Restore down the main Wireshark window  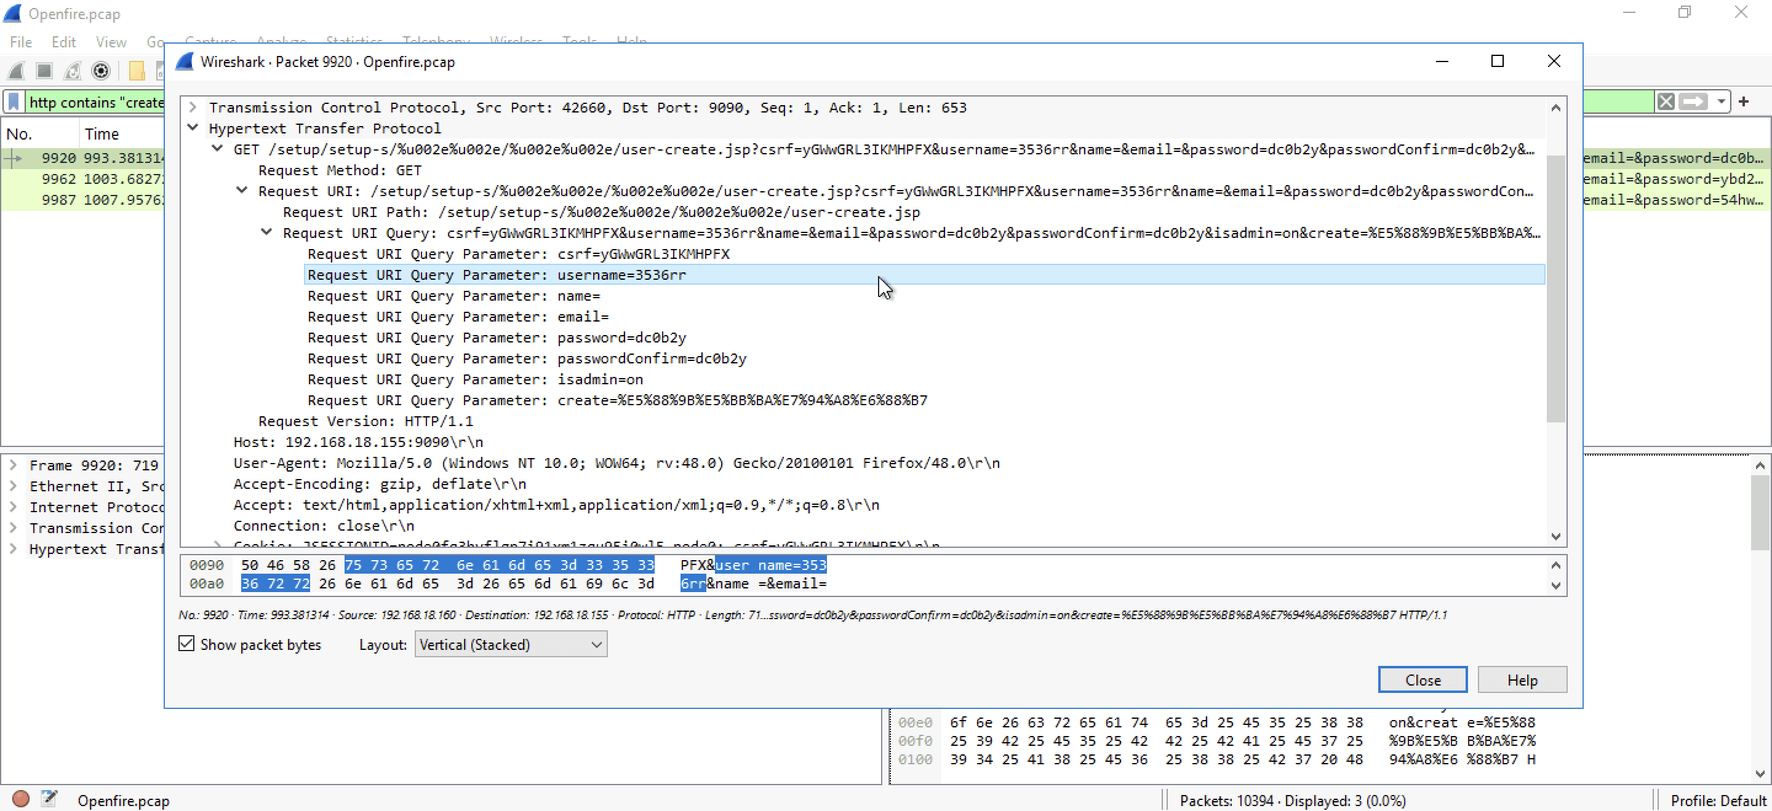point(1684,12)
